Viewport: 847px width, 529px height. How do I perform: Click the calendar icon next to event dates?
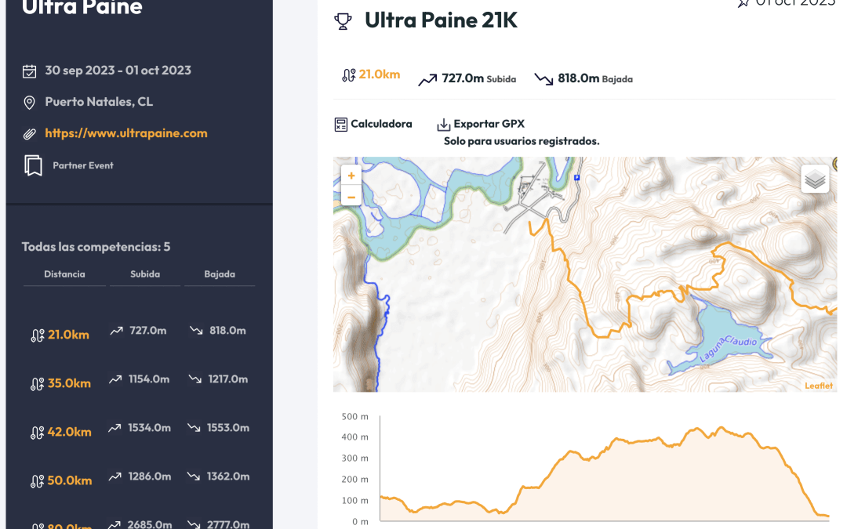click(30, 71)
